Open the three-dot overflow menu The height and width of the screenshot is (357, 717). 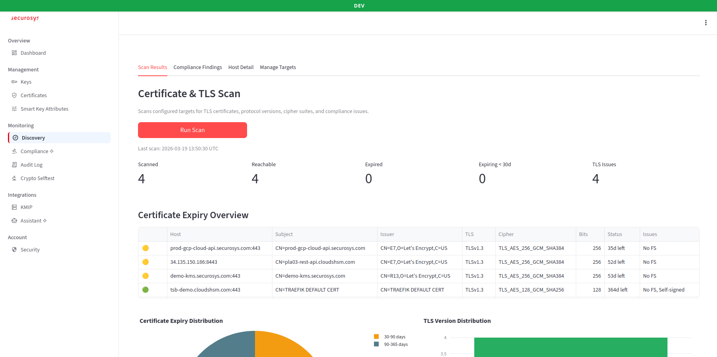706,23
